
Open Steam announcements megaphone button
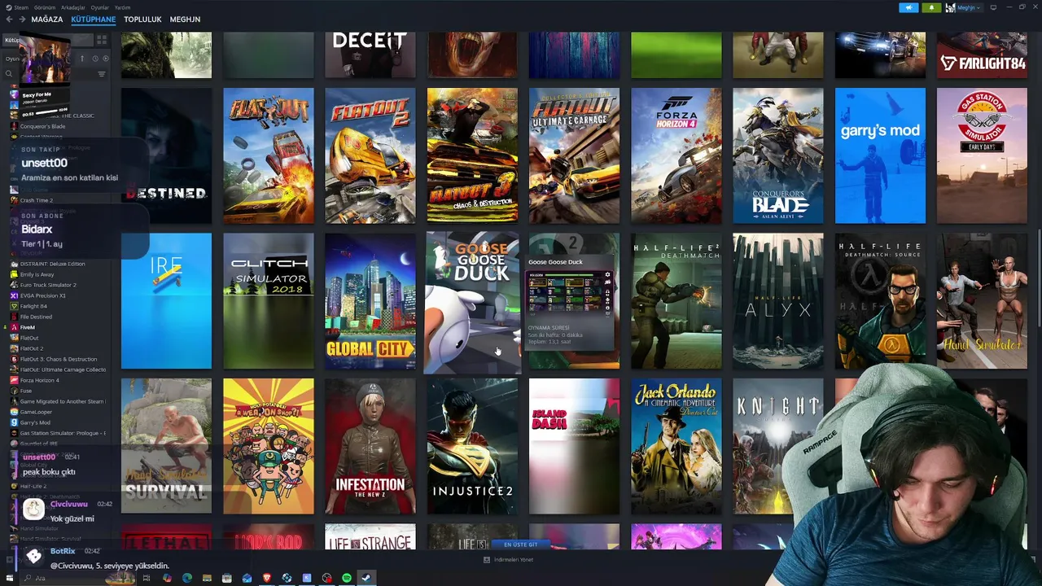(x=908, y=7)
